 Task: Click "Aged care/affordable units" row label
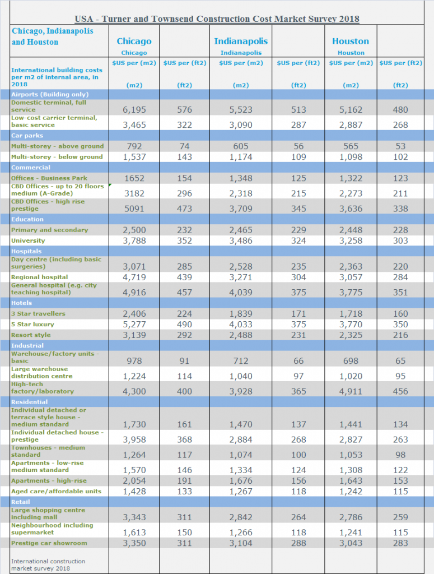pyautogui.click(x=56, y=491)
